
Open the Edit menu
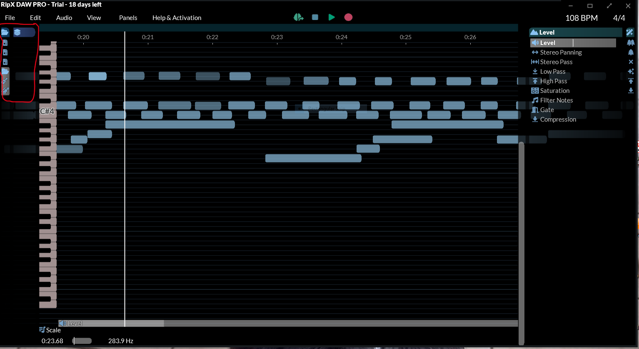[x=35, y=18]
